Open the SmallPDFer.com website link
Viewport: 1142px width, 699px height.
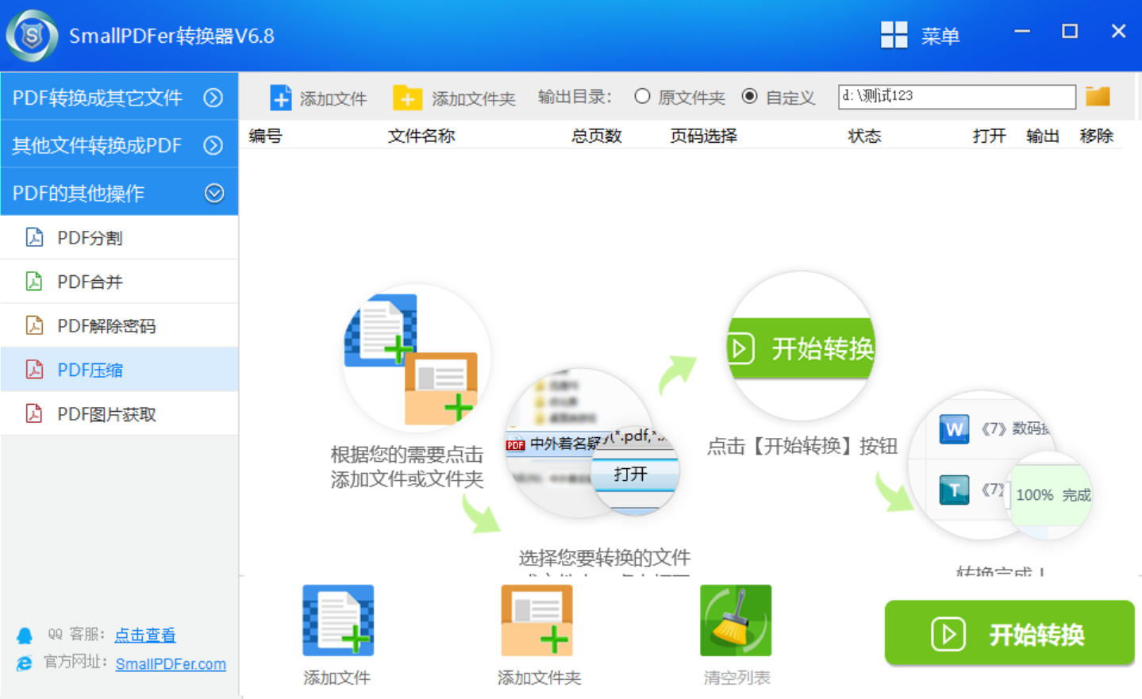tap(171, 664)
